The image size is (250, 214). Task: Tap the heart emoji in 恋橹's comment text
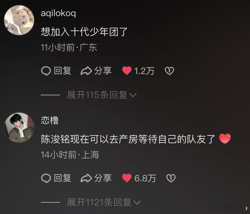click(x=225, y=139)
